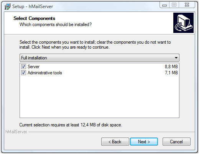Click the 7,1 MB size entry
Viewport: 199px width, 154px height.
(x=171, y=73)
